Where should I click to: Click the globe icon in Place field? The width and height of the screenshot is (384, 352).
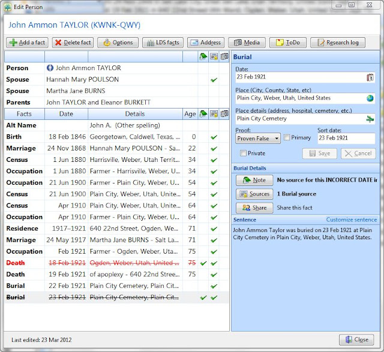pos(370,98)
